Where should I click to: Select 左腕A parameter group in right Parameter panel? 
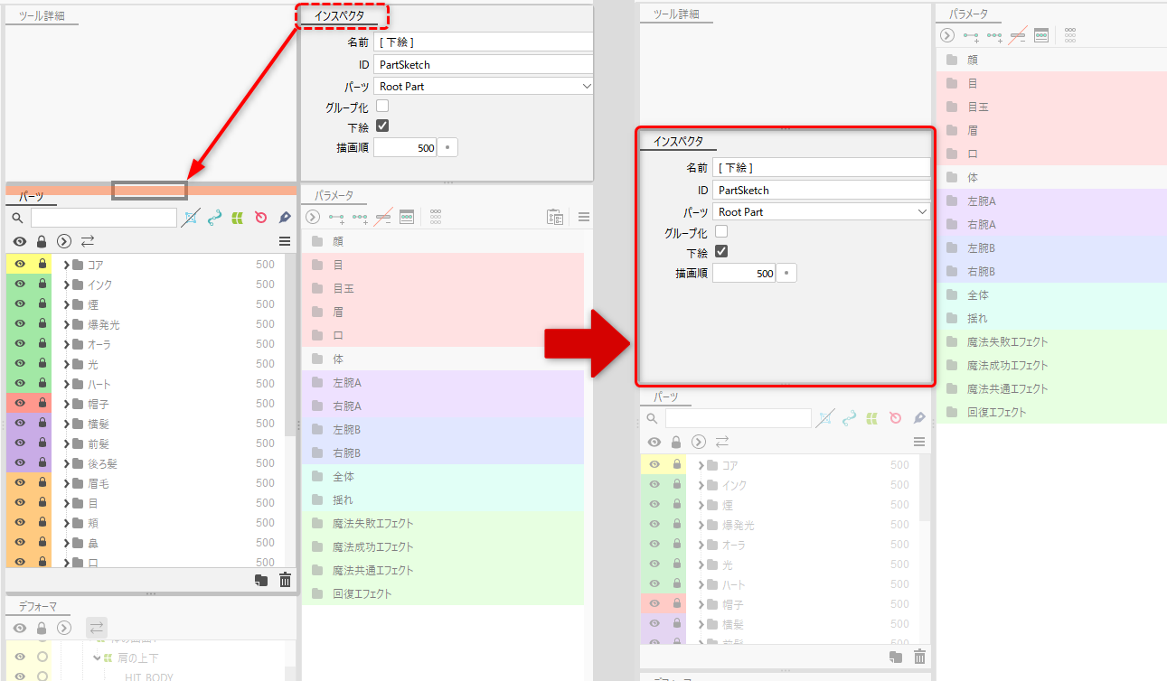point(981,201)
